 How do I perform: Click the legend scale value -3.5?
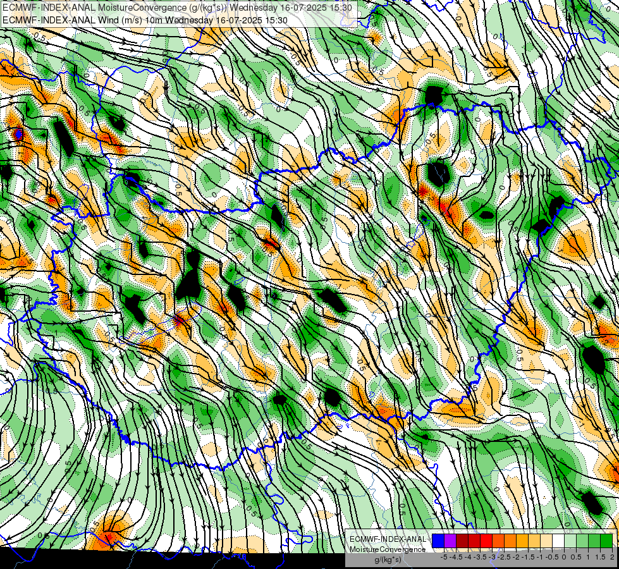480,557
